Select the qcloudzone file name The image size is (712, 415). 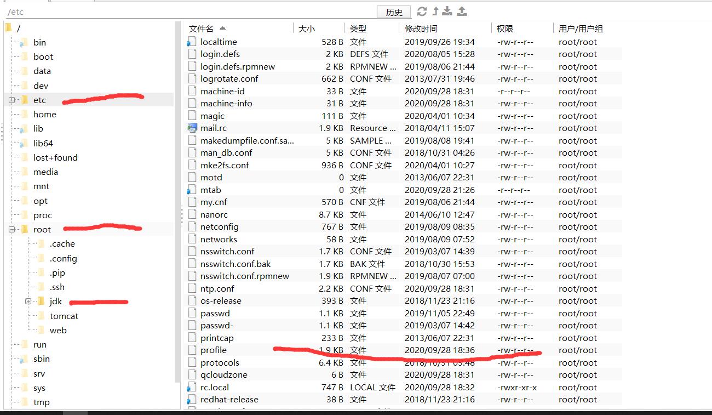pos(224,374)
